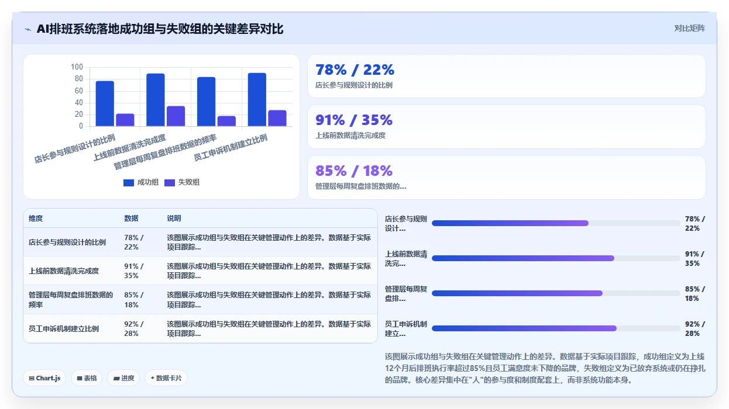
Task: Click the 表格 tag icon
Action: 80,378
